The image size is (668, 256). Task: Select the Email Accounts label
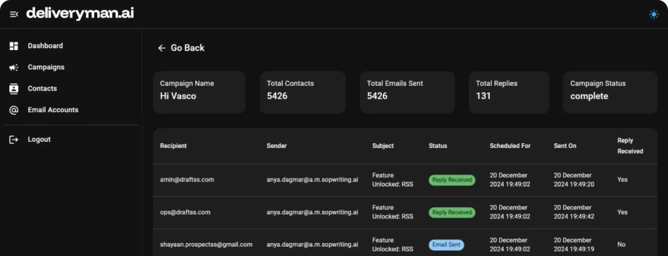point(53,109)
